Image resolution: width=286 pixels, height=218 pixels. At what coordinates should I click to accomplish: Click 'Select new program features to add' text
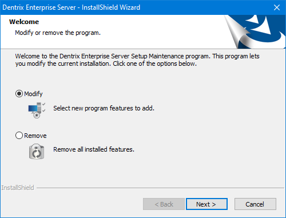[x=104, y=108]
